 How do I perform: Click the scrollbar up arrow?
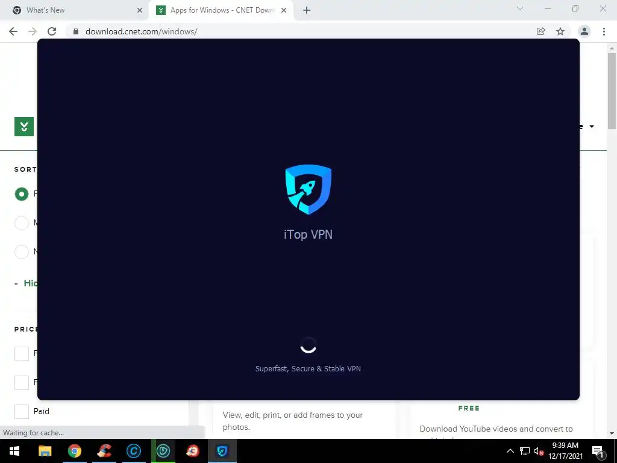point(612,48)
